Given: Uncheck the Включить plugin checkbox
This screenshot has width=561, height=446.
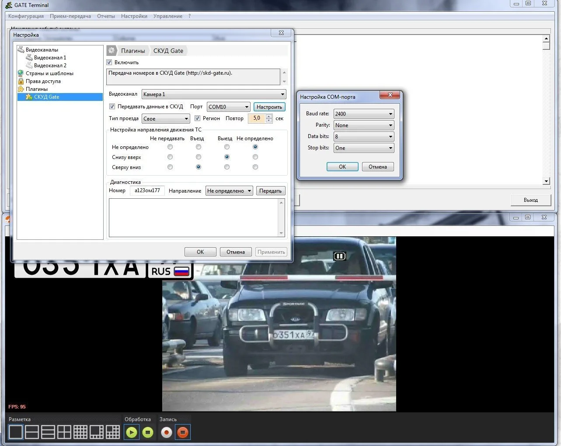Looking at the screenshot, I should click(x=109, y=62).
